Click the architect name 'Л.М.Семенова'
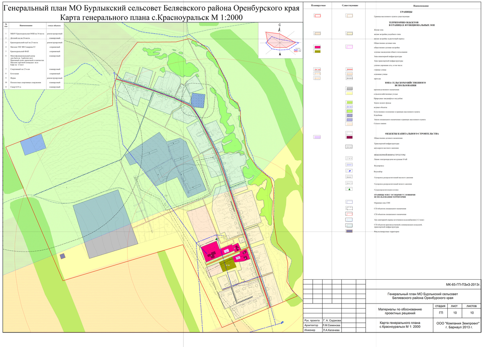Image resolution: width=501 pixels, height=347 pixels. point(332,325)
